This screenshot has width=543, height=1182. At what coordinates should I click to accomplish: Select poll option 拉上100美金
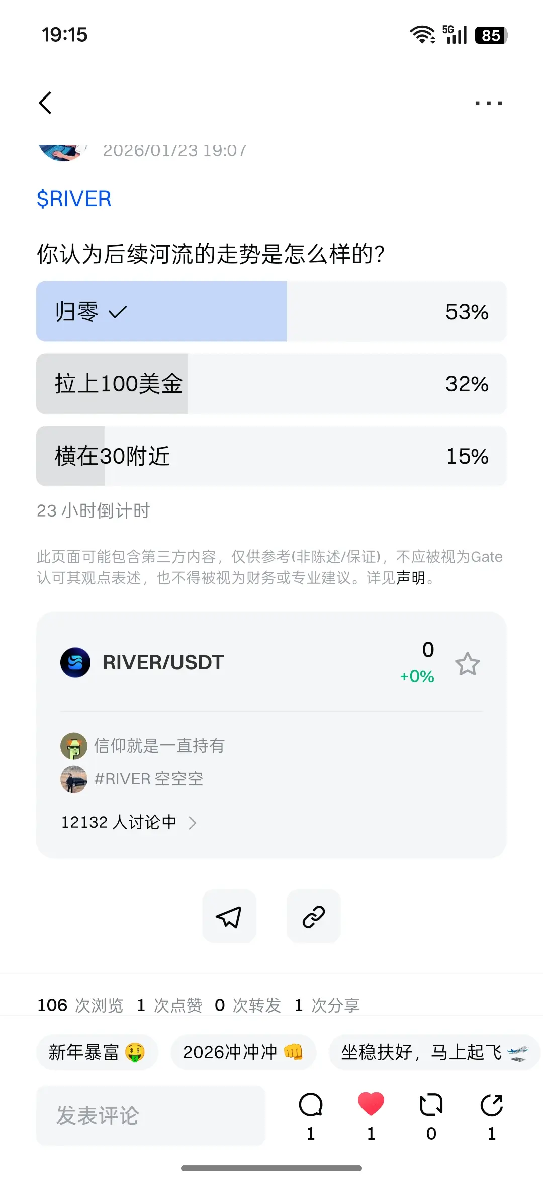pos(271,384)
